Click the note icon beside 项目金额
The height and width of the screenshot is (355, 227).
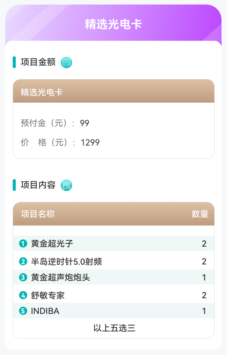[67, 62]
